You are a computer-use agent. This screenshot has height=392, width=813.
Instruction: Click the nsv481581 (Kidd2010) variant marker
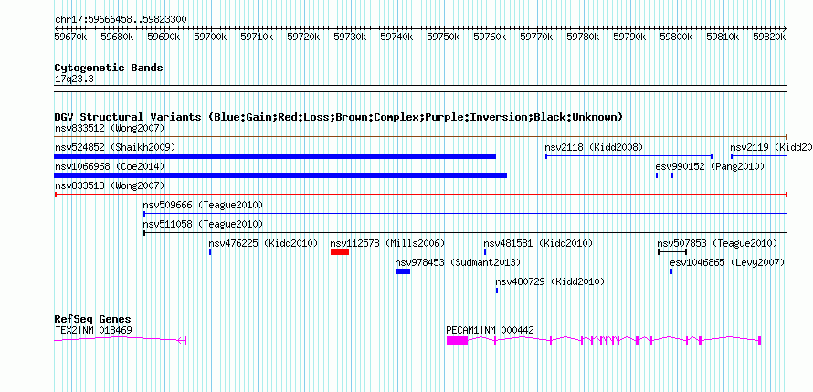pos(485,252)
